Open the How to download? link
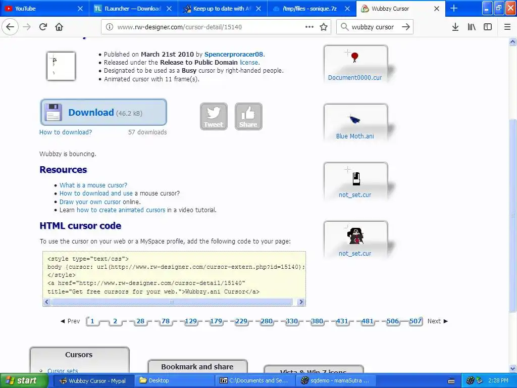This screenshot has height=388, width=517. coord(66,132)
